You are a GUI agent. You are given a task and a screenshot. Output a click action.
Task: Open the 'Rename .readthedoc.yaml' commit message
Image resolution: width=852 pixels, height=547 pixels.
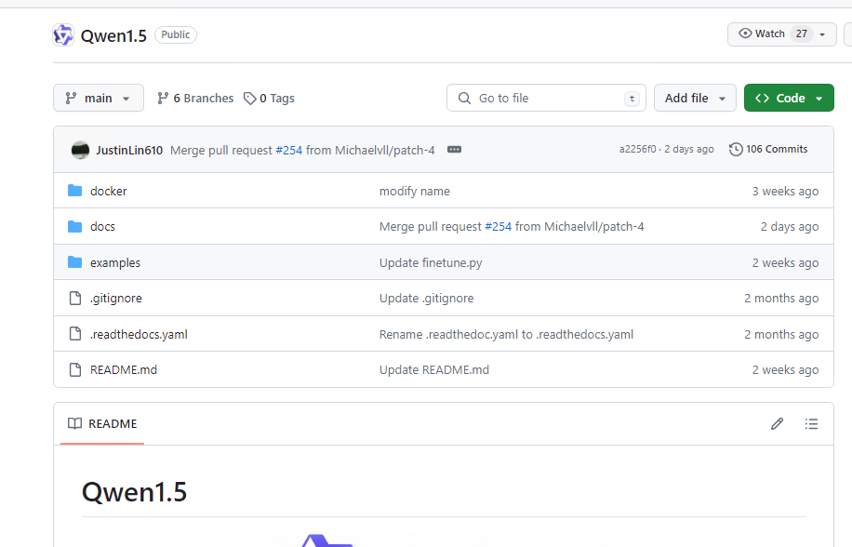[506, 335]
